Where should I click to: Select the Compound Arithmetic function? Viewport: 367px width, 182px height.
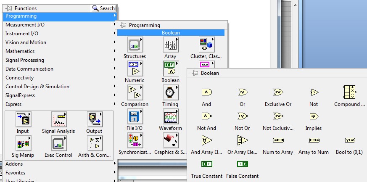(x=349, y=92)
